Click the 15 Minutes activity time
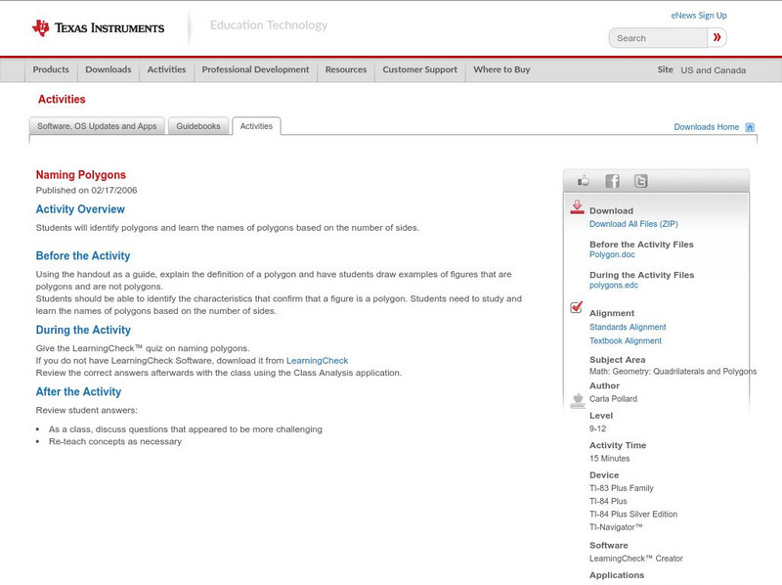Screen dimensions: 782x585 coord(609,458)
